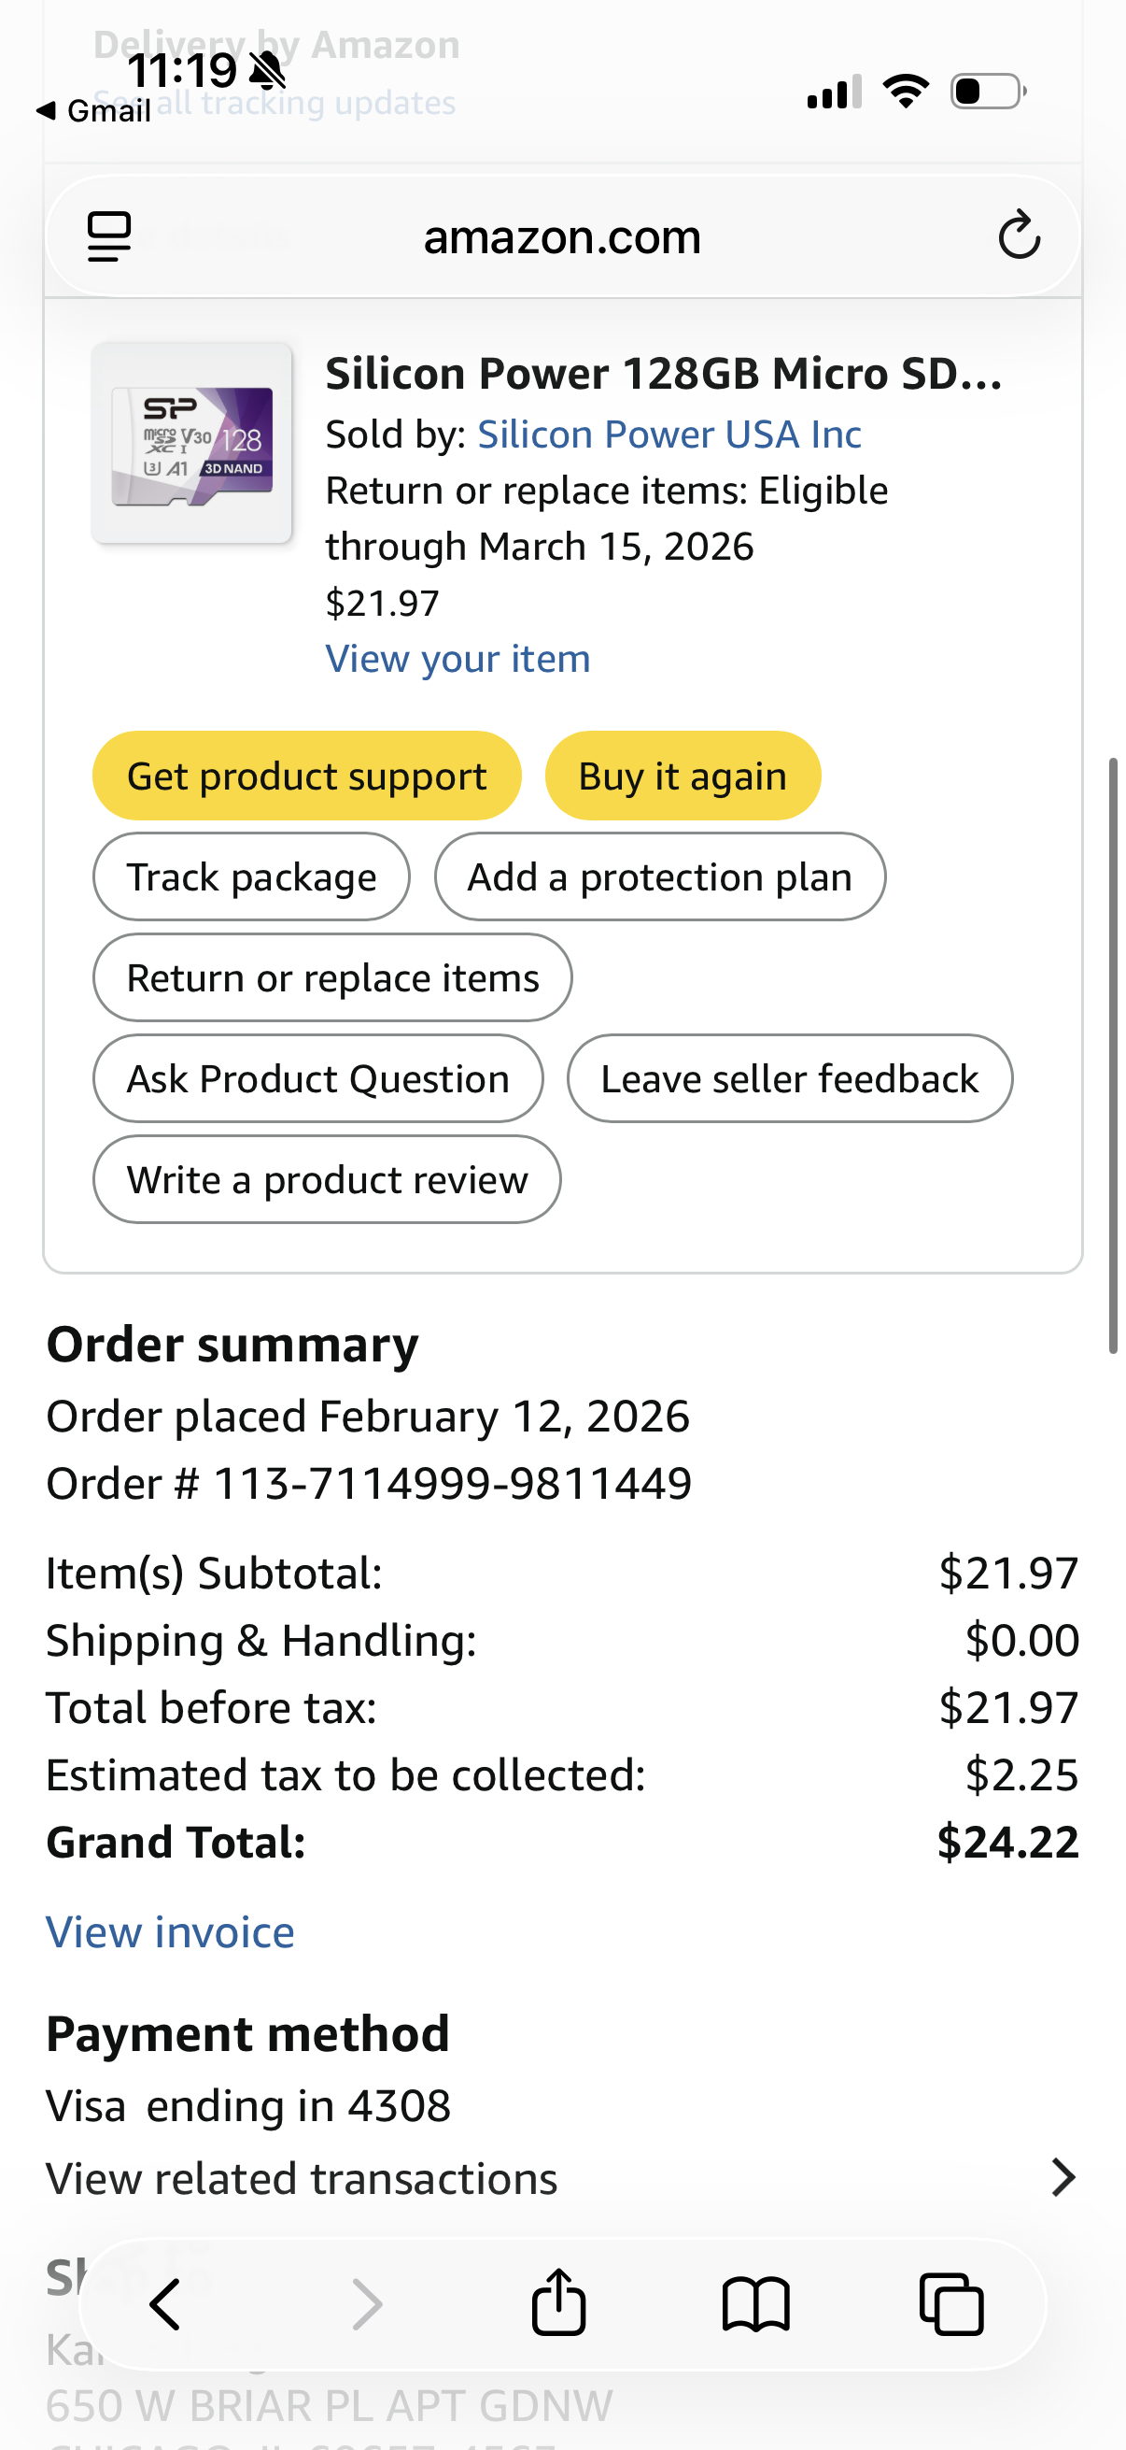Viewport: 1126px width, 2450px height.
Task: Expand View related transactions chevron
Action: click(x=1063, y=2177)
